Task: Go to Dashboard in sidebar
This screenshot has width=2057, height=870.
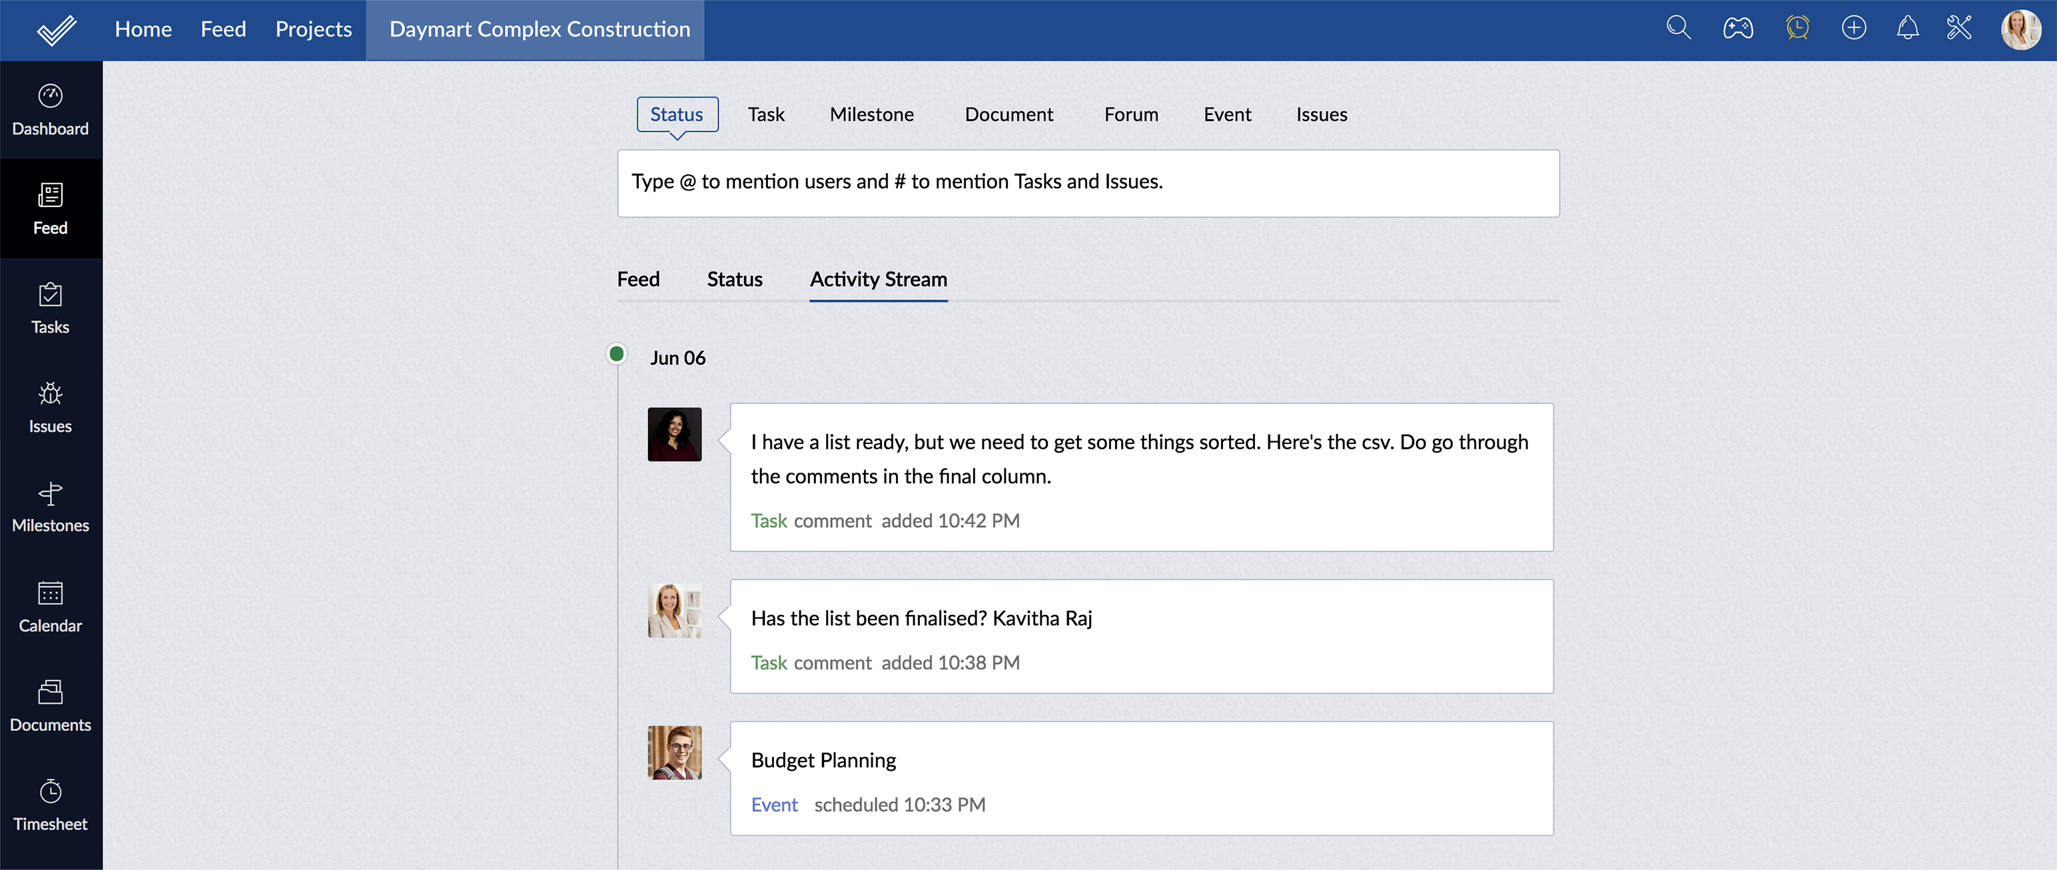Action: pyautogui.click(x=51, y=110)
